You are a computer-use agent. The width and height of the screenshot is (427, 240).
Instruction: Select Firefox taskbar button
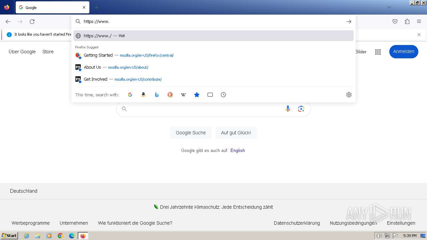tap(83, 236)
